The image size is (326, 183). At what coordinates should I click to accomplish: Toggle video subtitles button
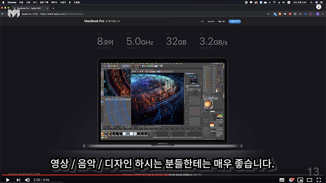(x=282, y=180)
